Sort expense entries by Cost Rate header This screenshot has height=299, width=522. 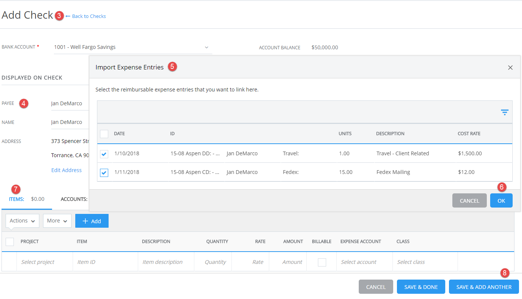469,134
